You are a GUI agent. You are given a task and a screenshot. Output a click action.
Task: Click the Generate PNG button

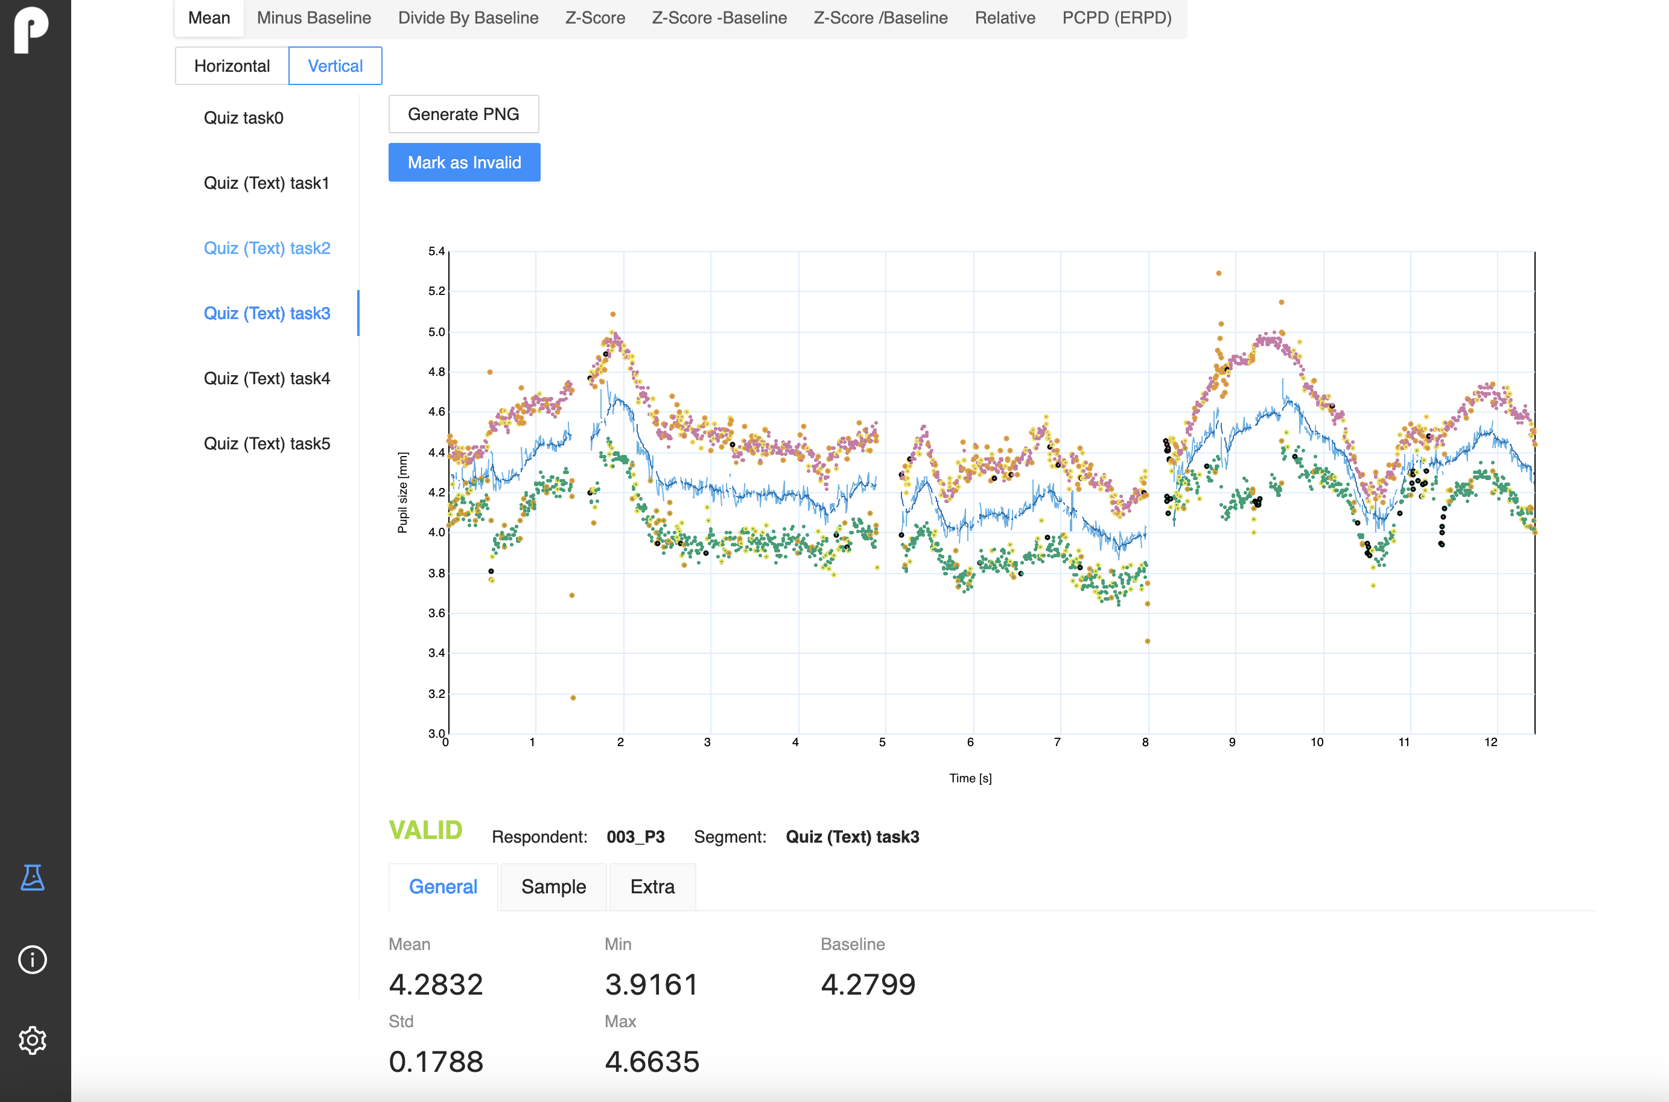(463, 114)
